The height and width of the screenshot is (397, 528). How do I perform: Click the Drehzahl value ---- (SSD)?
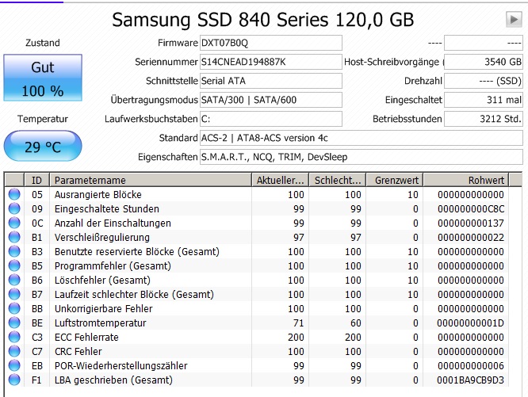(484, 81)
